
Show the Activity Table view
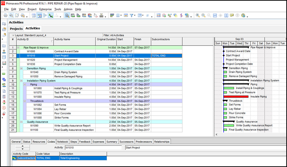[x=34, y=16]
